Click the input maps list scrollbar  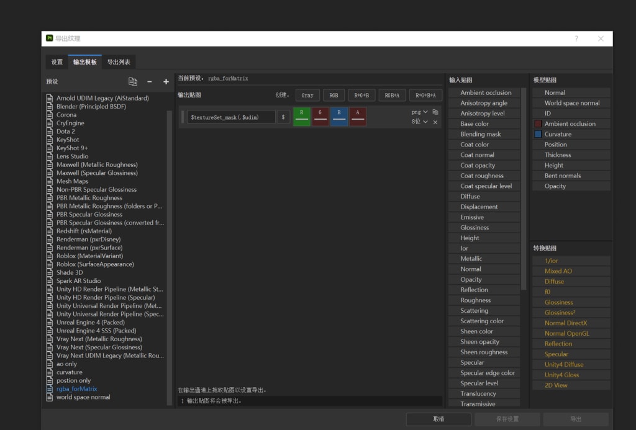(x=524, y=189)
